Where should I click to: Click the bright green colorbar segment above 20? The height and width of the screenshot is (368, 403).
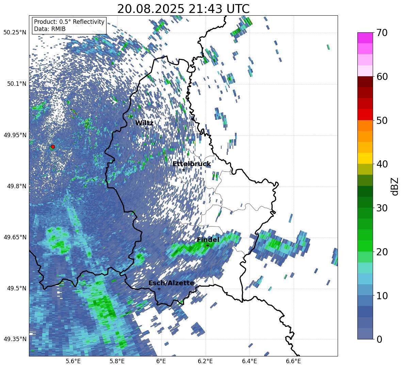click(365, 246)
